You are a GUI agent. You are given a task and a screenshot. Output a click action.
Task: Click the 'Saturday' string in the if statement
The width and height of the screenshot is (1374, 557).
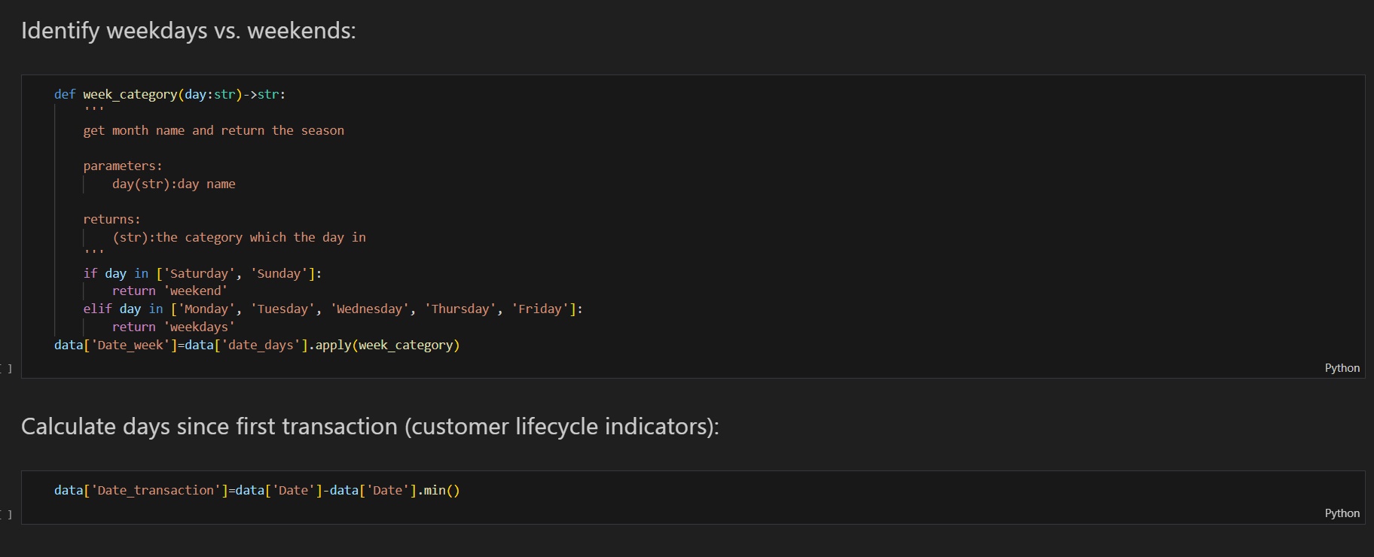(x=199, y=274)
